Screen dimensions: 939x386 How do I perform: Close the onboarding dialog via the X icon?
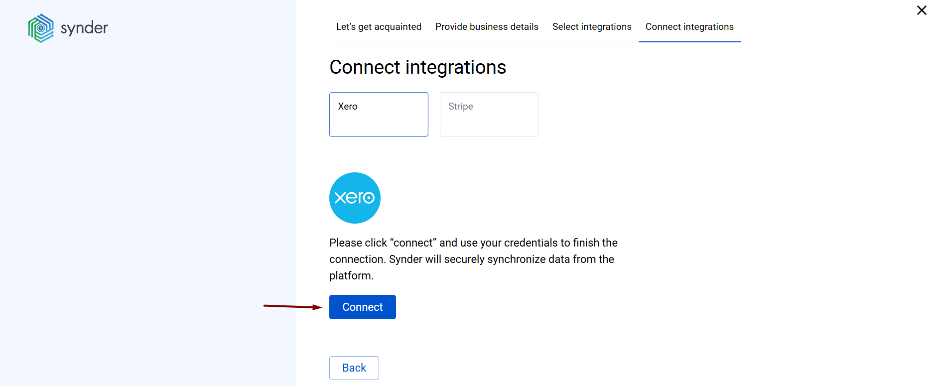(x=922, y=10)
